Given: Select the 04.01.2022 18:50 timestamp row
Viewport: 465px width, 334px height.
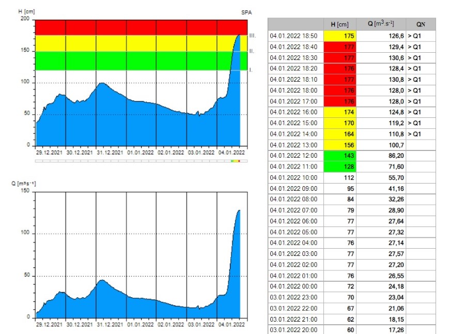Looking at the screenshot, I should point(295,36).
